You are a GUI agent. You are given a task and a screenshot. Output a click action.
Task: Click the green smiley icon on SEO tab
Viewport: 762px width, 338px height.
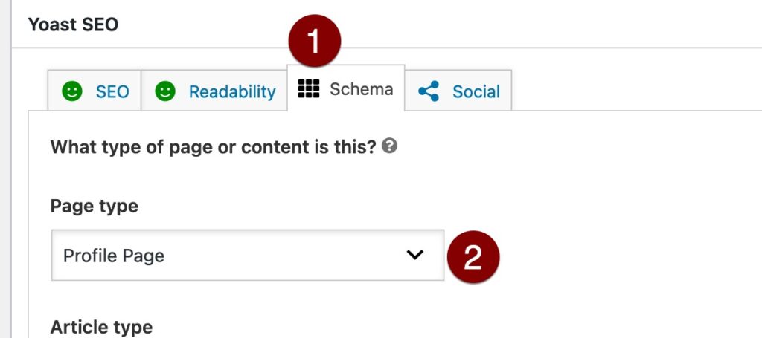click(x=72, y=91)
